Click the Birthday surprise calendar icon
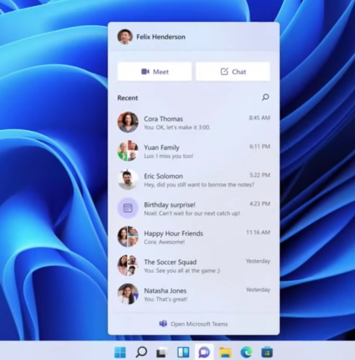This screenshot has height=360, width=355. [x=128, y=208]
